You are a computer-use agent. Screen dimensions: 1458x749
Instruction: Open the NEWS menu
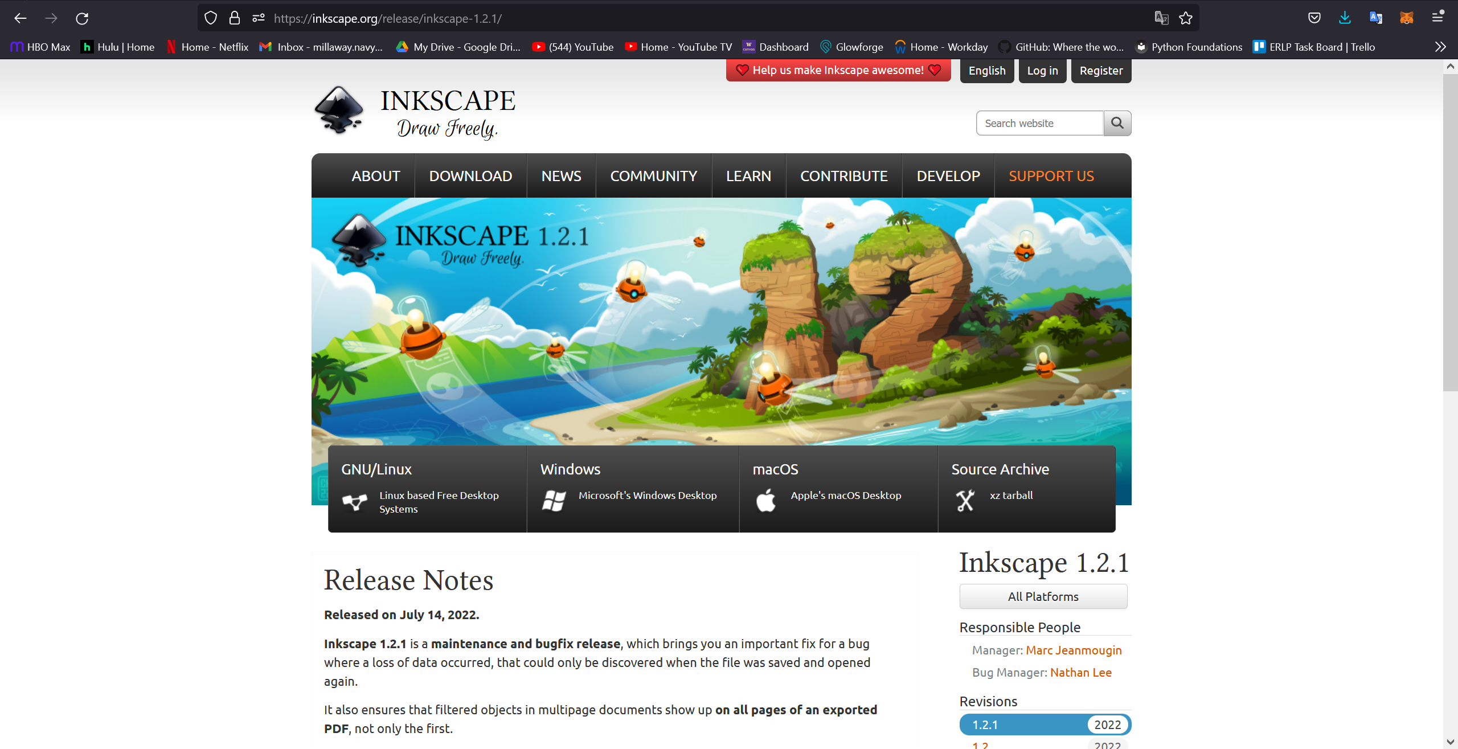point(561,176)
